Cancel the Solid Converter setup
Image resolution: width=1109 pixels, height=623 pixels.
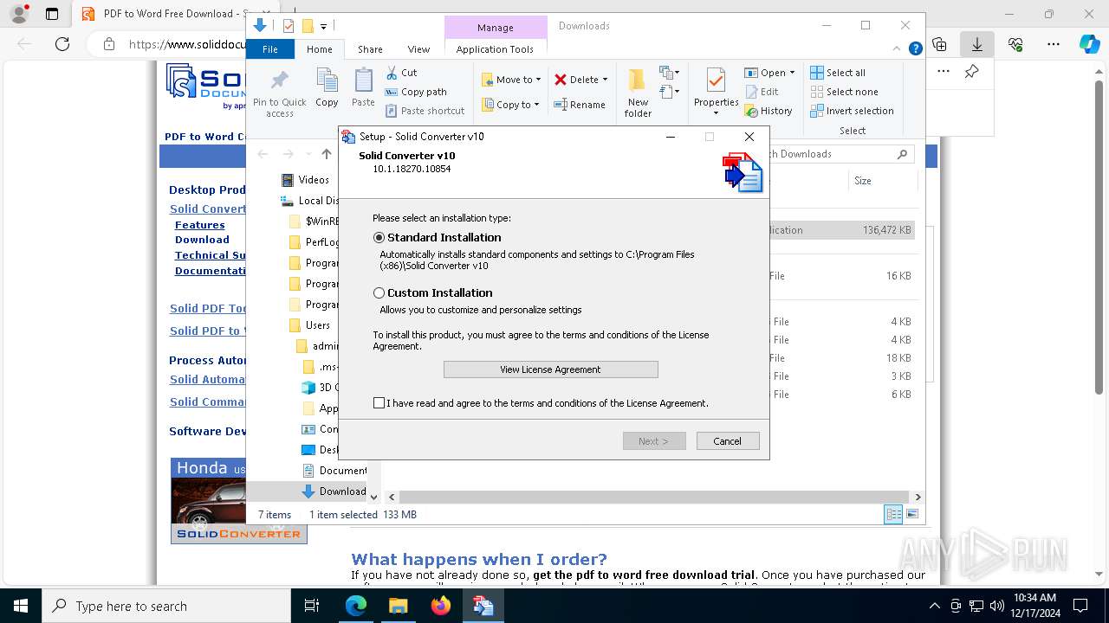point(727,441)
